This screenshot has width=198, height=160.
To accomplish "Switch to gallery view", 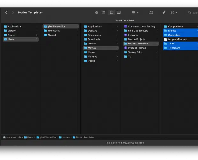I will 119,12.
